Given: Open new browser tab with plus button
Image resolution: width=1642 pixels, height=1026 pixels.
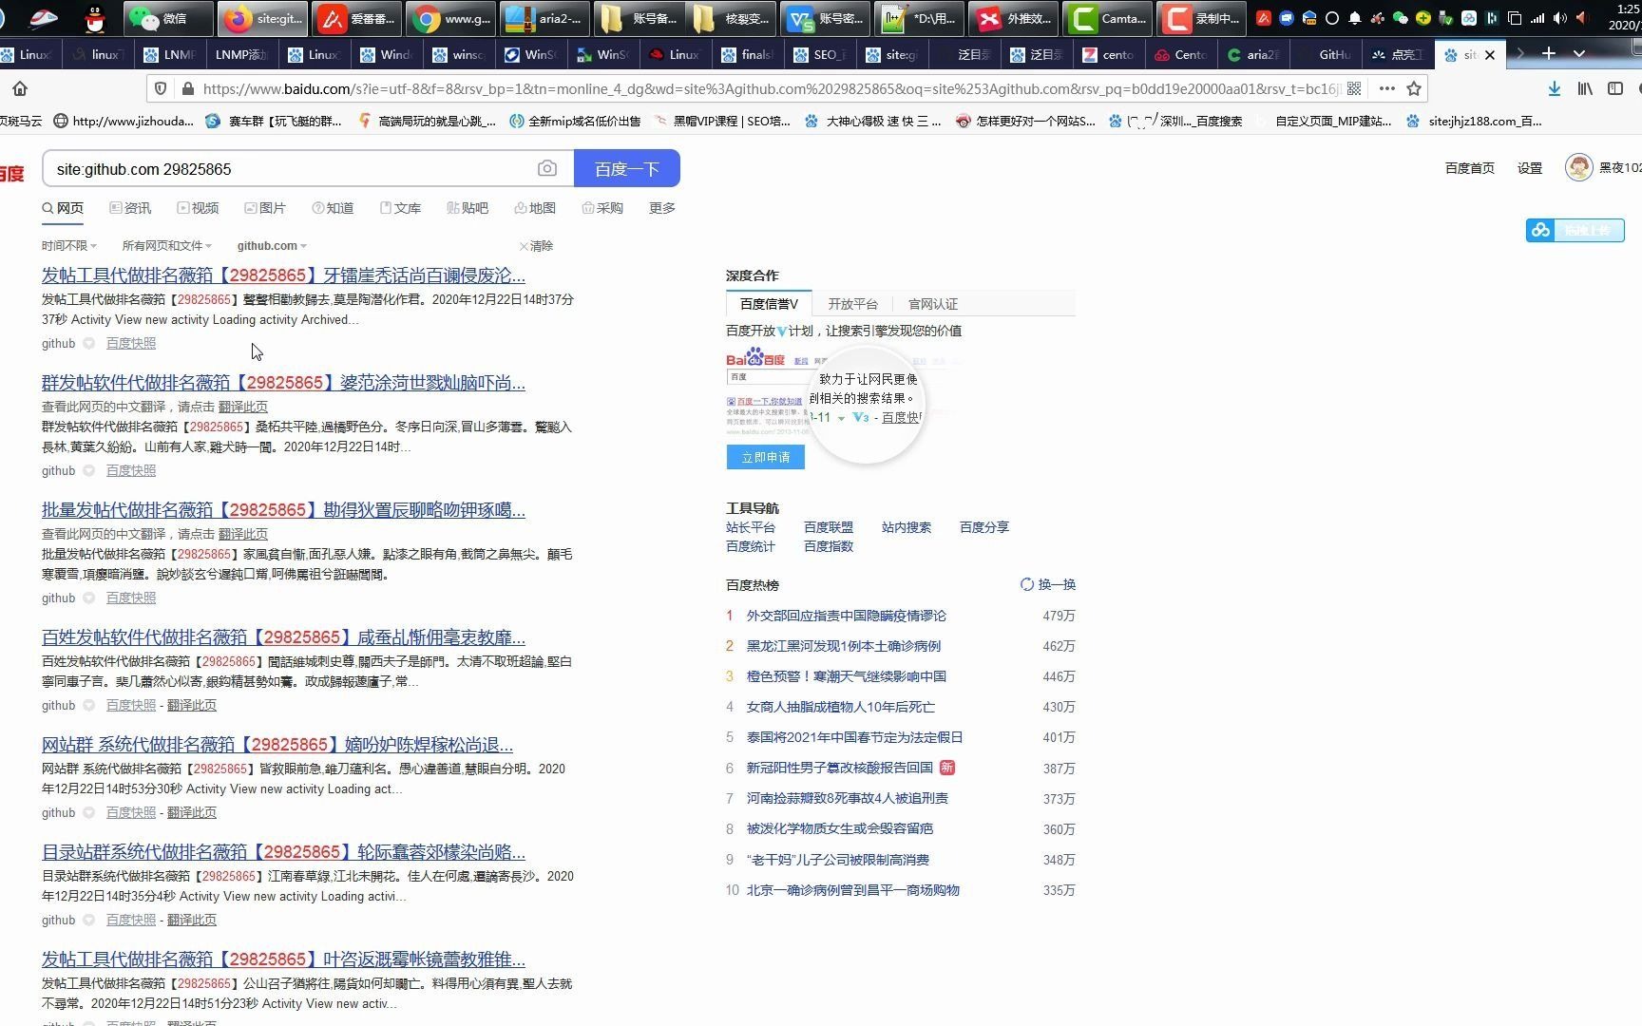Looking at the screenshot, I should click(1549, 54).
